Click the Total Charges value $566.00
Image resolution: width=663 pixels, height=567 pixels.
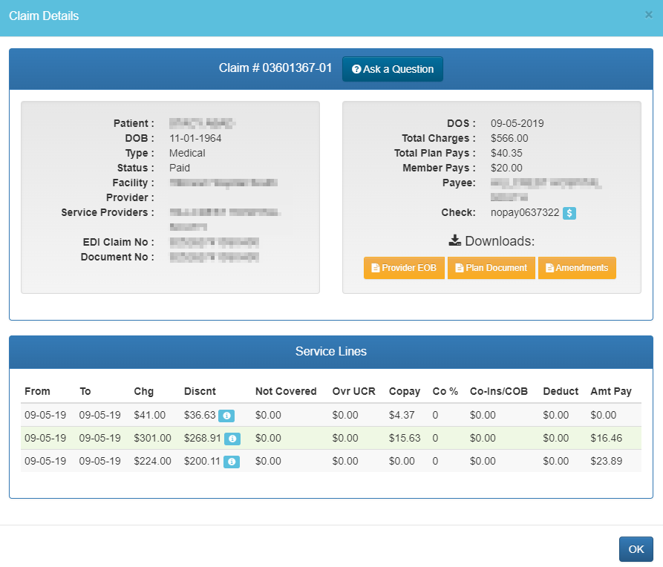click(x=509, y=138)
